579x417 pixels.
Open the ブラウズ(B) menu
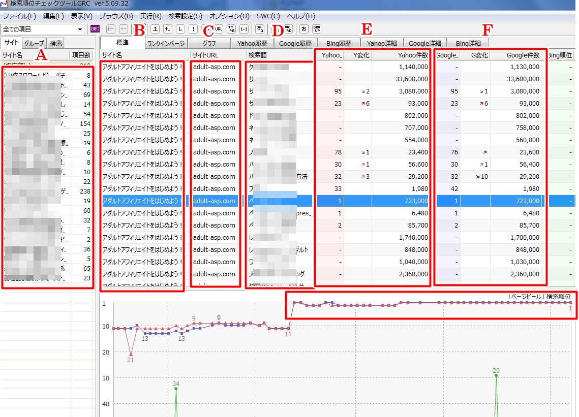[x=116, y=16]
